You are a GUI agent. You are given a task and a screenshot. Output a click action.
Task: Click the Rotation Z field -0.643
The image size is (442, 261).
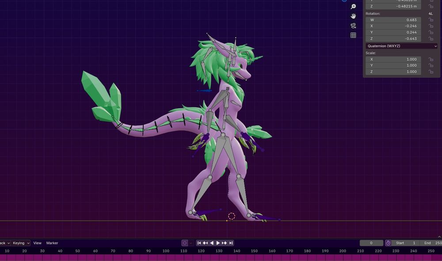(393, 38)
